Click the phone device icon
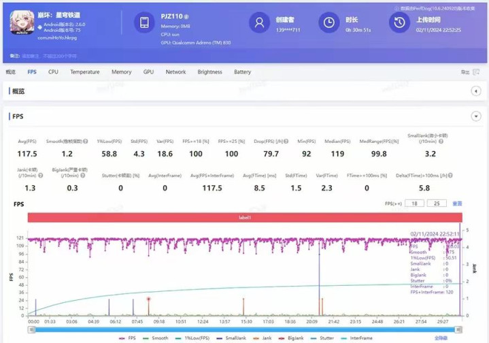The width and height of the screenshot is (489, 343). point(144,22)
